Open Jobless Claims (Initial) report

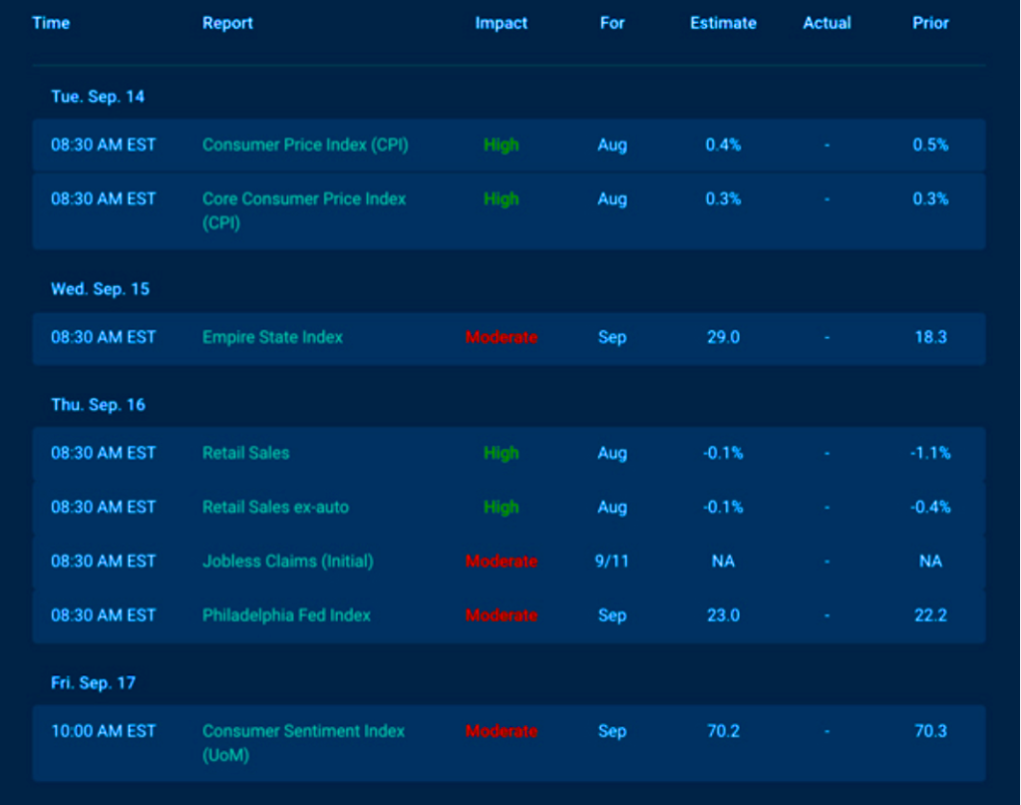click(x=287, y=561)
